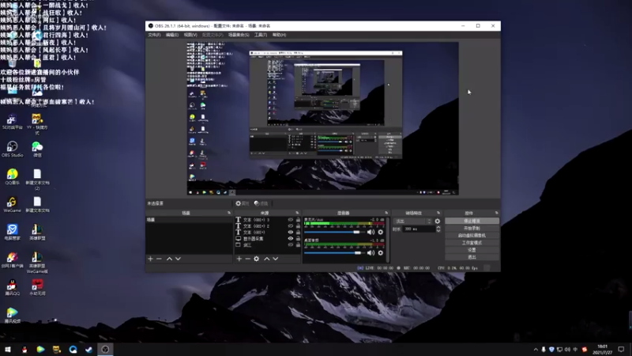The image size is (632, 356).
Task: Mute the 麦克风/Aux speaker icon
Action: pyautogui.click(x=371, y=232)
